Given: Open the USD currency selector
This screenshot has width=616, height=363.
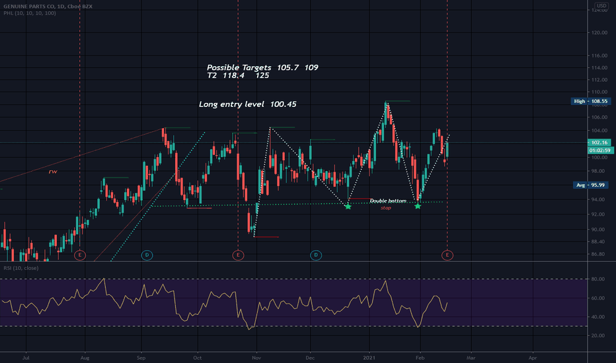Looking at the screenshot, I should (x=601, y=5).
